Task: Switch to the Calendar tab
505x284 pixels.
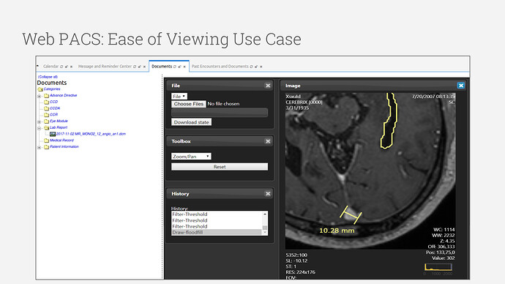Action: 51,67
